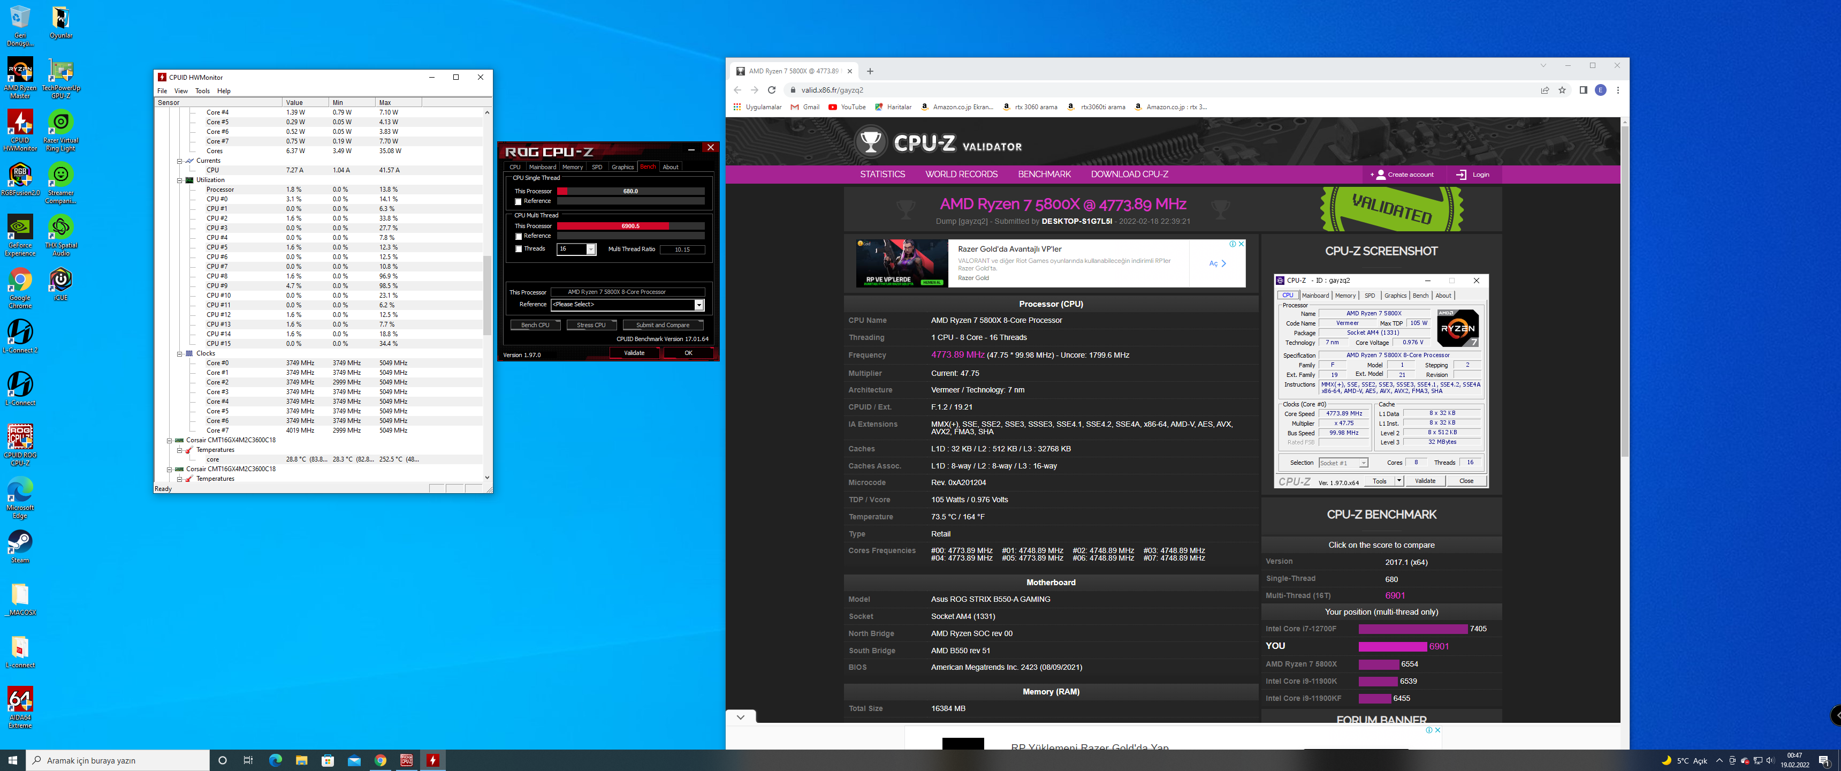Screen dimensions: 1841x771
Task: Click Login link on Validator page
Action: coord(1473,175)
